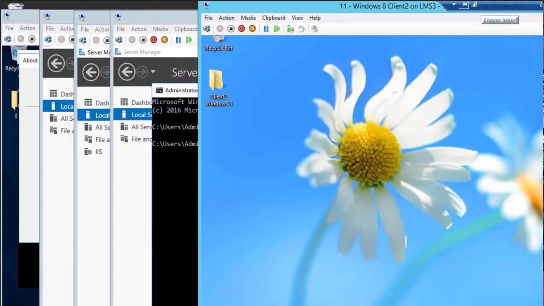Open Help menu in Windows 8 Client2 window
This screenshot has height=306, width=544.
coord(315,18)
